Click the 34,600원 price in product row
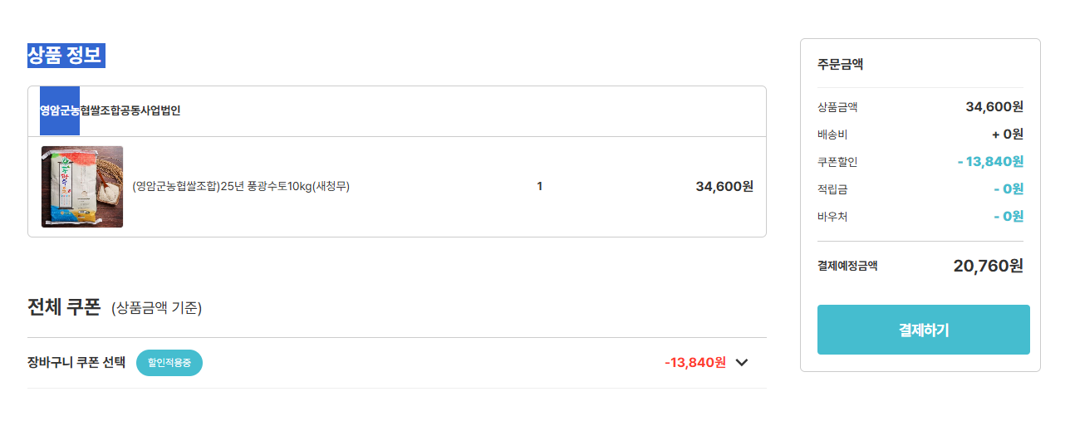 point(724,187)
